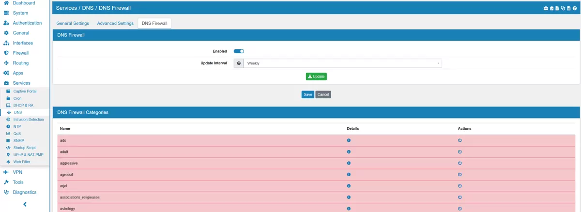Click the 'arjel' category name

click(x=64, y=186)
